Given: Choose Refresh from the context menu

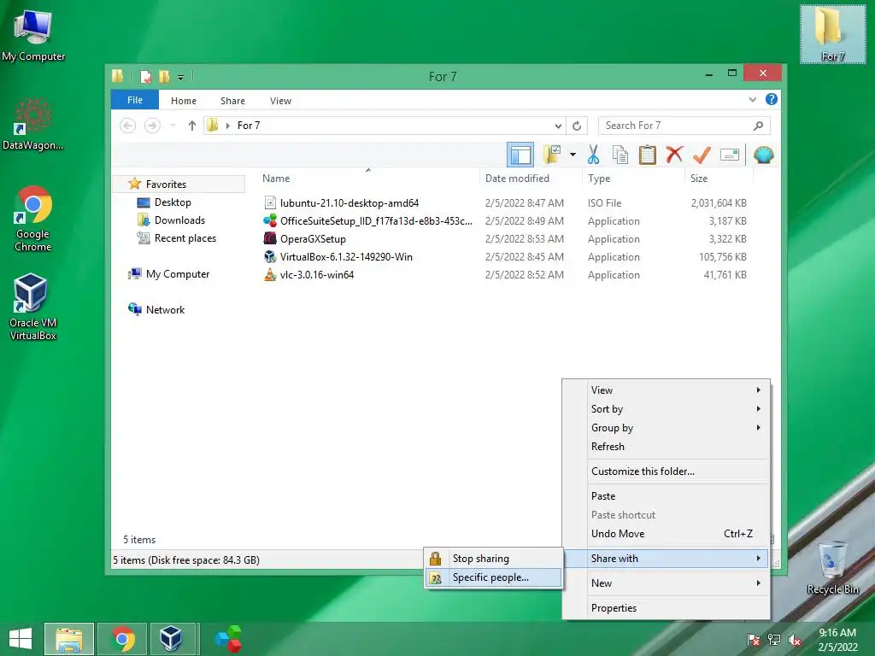Looking at the screenshot, I should 667,446.
